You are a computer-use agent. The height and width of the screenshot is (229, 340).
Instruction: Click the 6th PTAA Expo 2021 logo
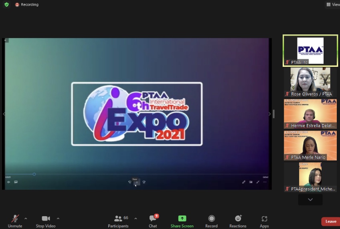137,114
